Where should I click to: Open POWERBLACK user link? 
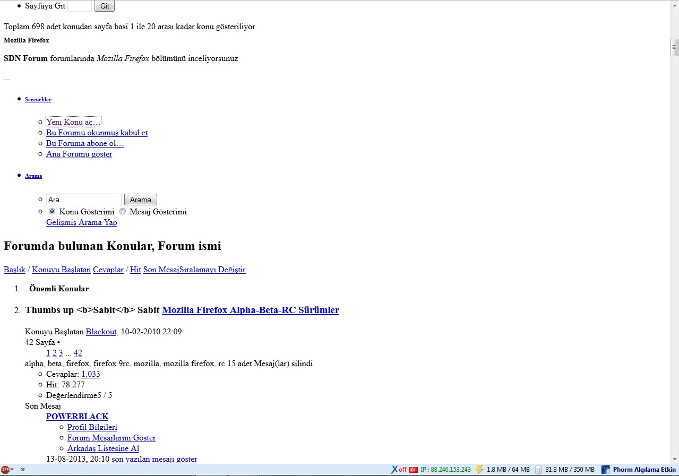[x=78, y=417]
